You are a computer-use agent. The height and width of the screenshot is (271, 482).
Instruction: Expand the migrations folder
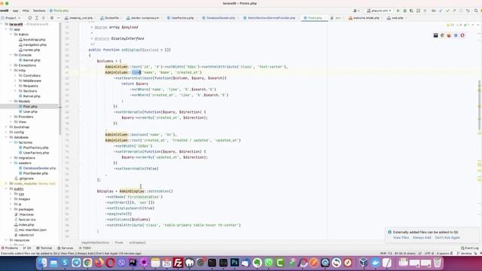click(11, 158)
